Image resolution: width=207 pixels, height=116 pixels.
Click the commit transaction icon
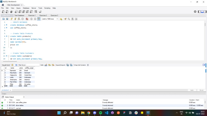coord(31,19)
